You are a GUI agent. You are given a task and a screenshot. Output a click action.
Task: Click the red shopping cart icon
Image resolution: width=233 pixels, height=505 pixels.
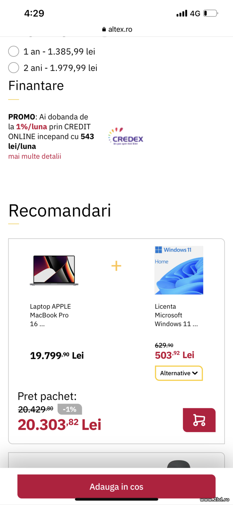tap(199, 420)
